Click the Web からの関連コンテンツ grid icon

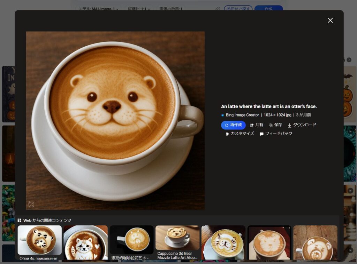coord(20,221)
